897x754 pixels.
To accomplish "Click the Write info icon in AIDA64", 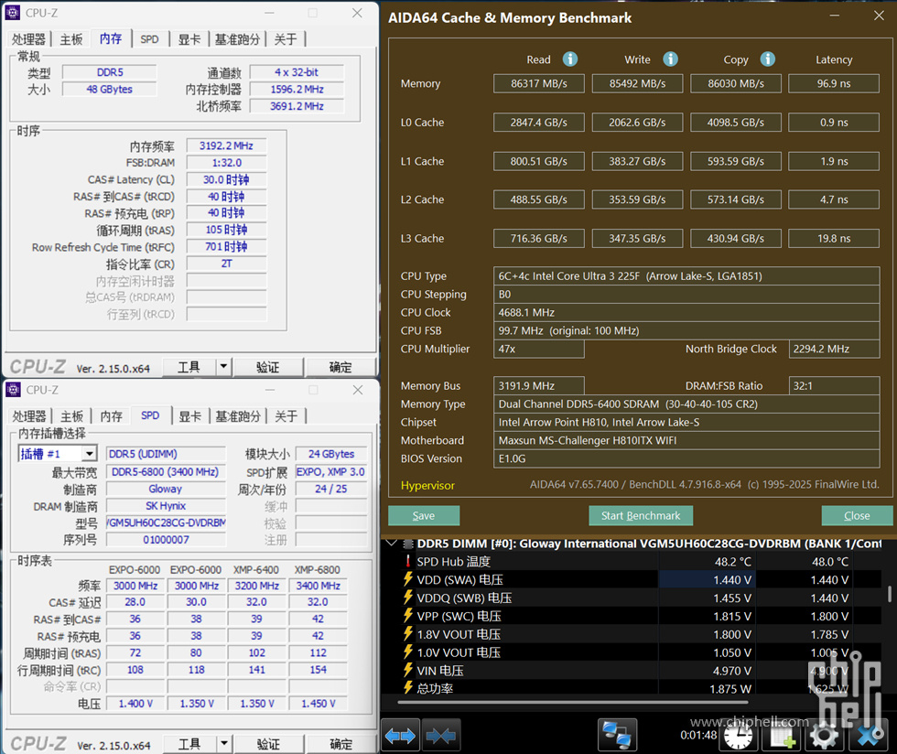I will (x=670, y=59).
